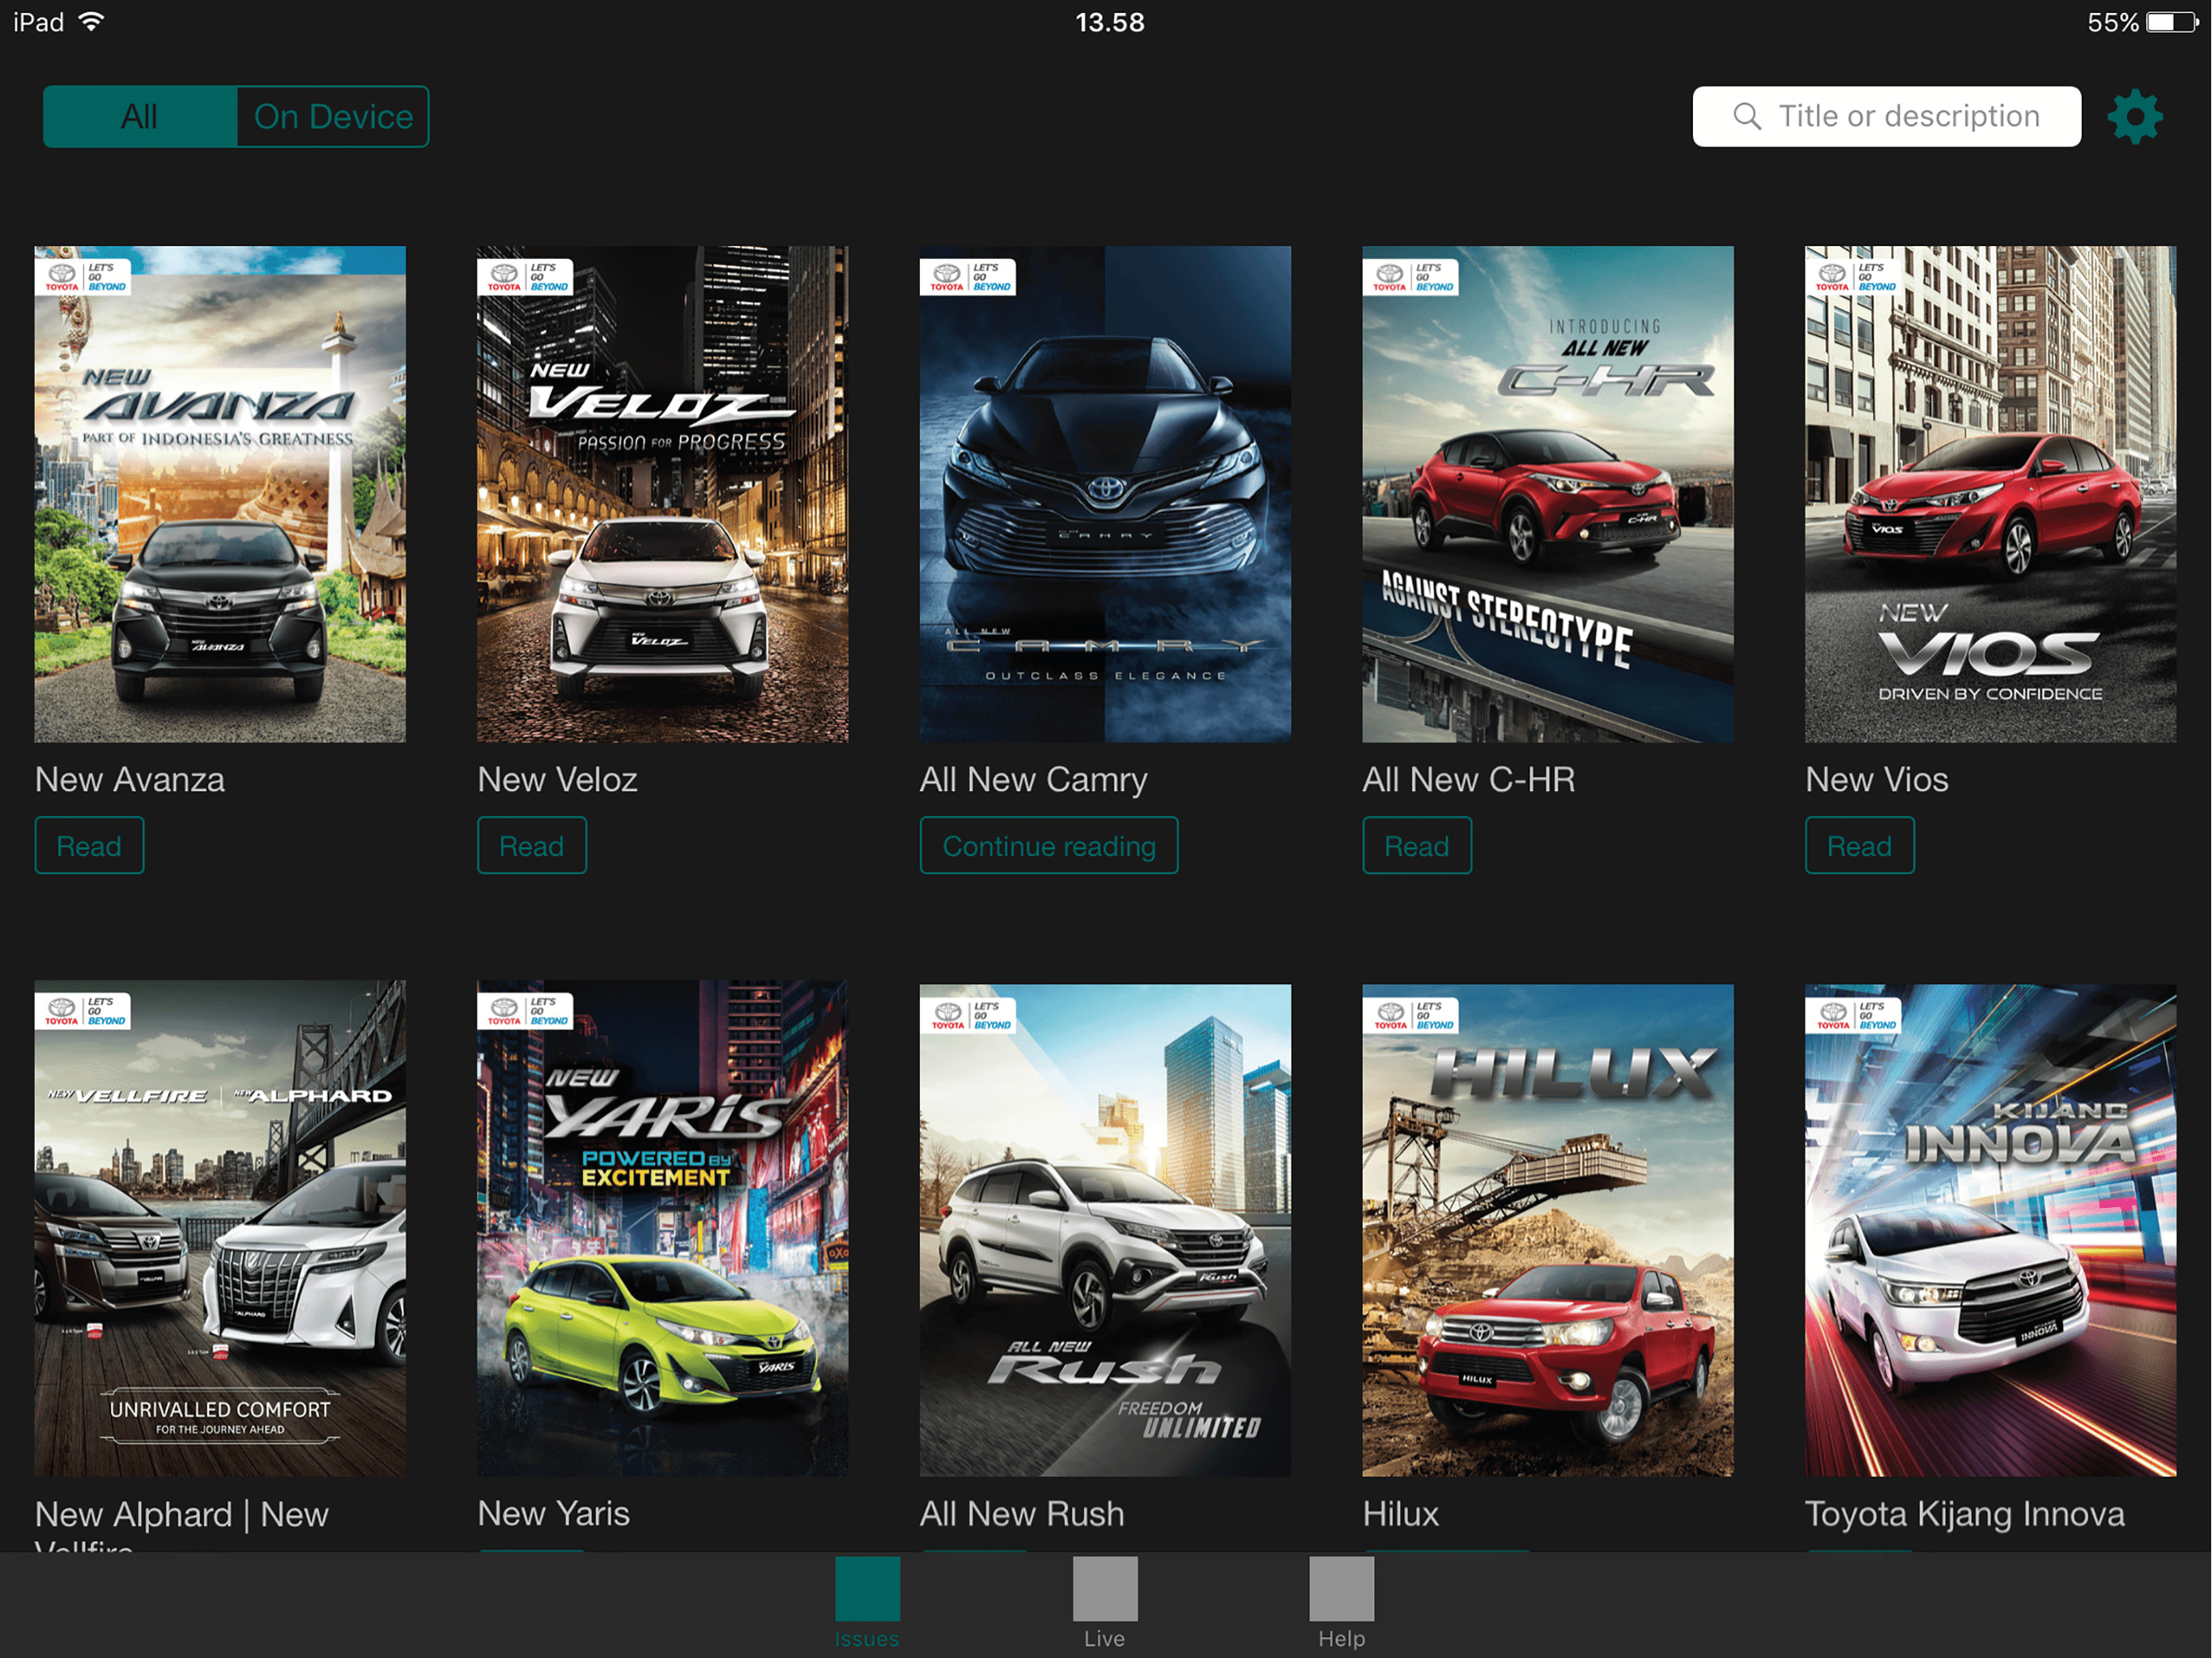This screenshot has width=2212, height=1658.
Task: Tap the search magnifier icon
Action: pyautogui.click(x=1746, y=117)
